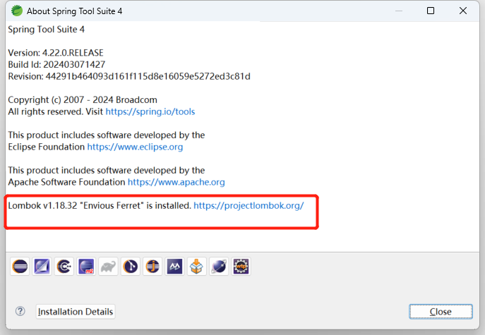Open the orbit planet feature icon

click(219, 266)
